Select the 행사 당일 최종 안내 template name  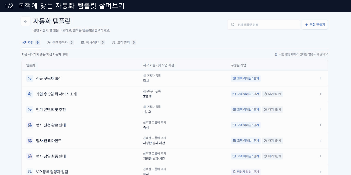[x=51, y=156]
